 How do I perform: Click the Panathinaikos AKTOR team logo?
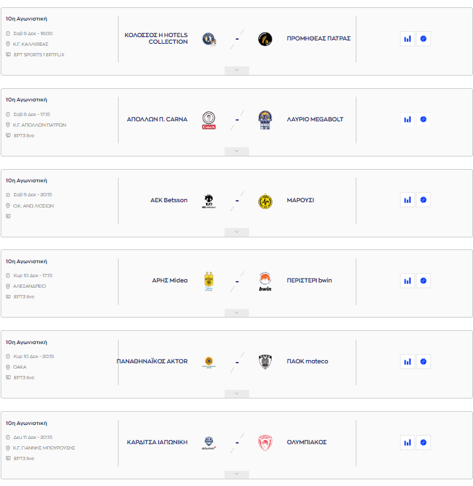(x=209, y=361)
